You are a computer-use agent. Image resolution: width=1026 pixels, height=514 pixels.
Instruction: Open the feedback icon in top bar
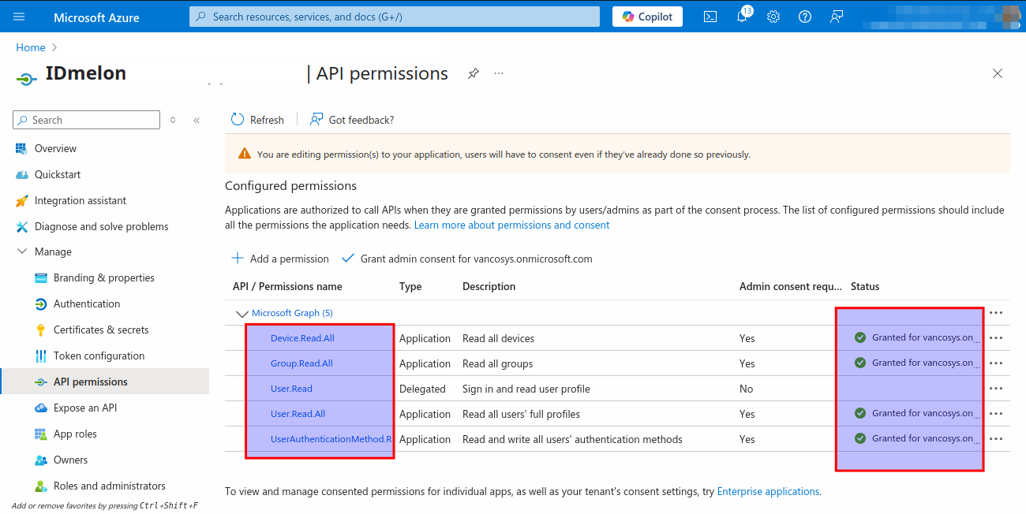click(837, 17)
